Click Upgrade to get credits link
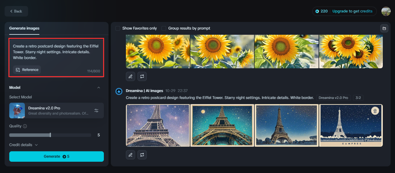Viewport: 395px width, 173px height. 352,11
